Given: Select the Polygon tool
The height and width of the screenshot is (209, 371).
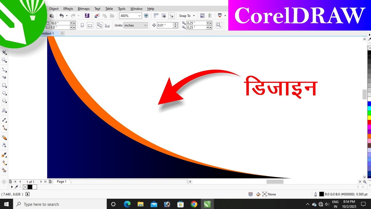Looking at the screenshot, I should tap(4, 101).
